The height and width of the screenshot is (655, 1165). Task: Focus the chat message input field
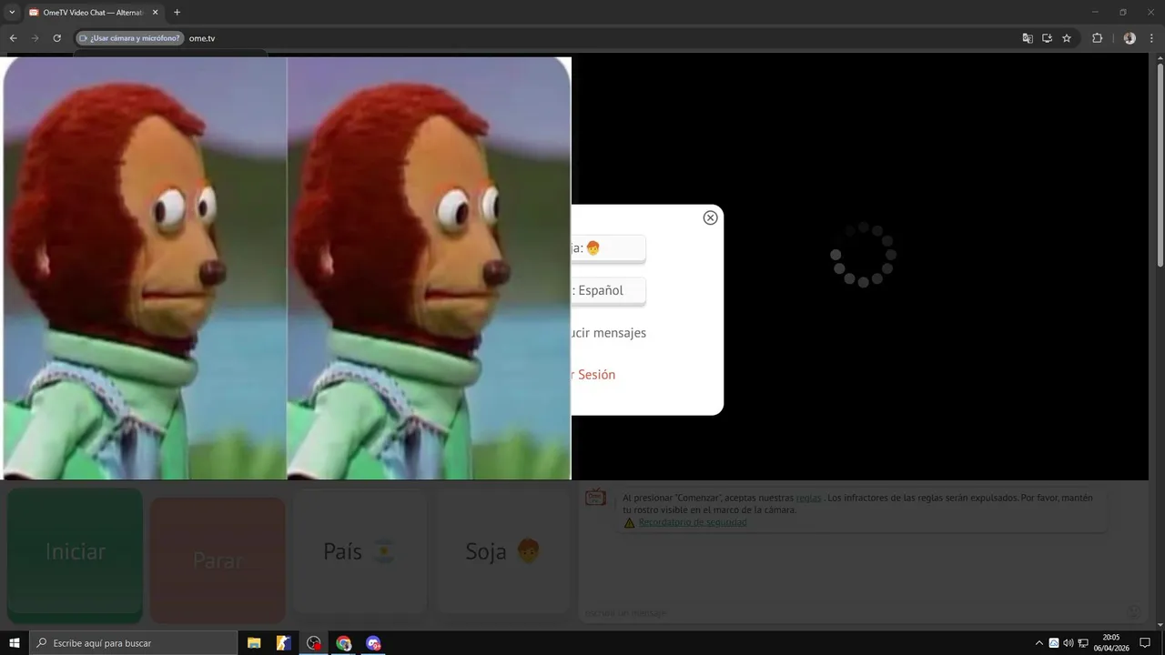point(851,612)
